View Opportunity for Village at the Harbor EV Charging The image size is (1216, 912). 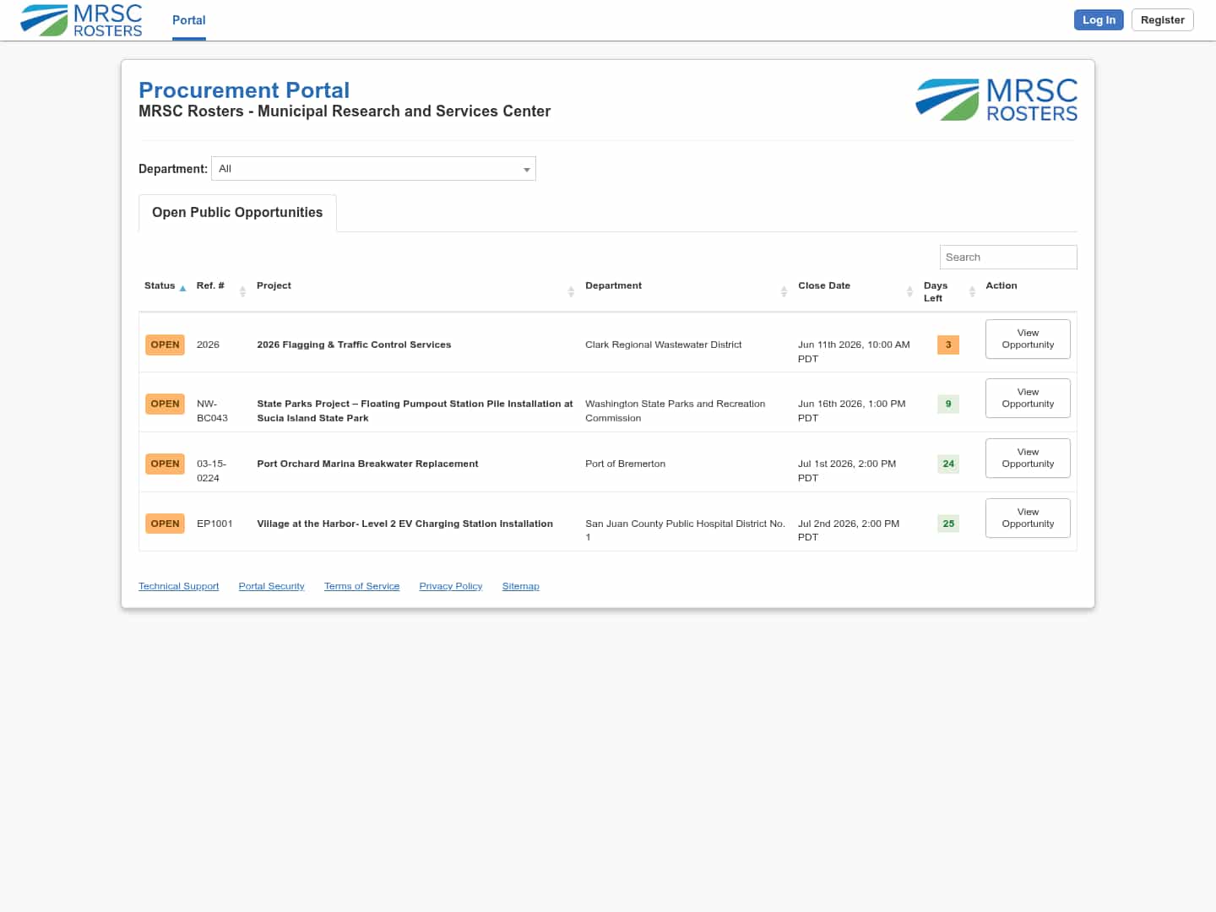coord(1028,518)
